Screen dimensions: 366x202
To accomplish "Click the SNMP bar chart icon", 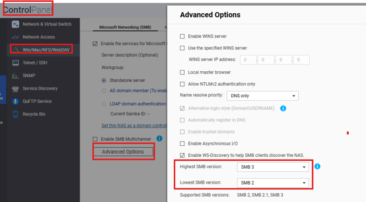I will pos(16,75).
